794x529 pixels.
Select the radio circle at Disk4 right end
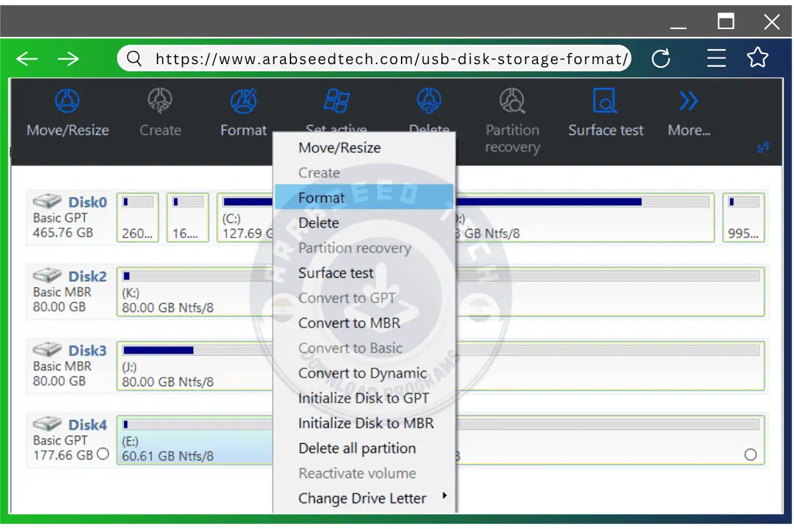tap(750, 455)
